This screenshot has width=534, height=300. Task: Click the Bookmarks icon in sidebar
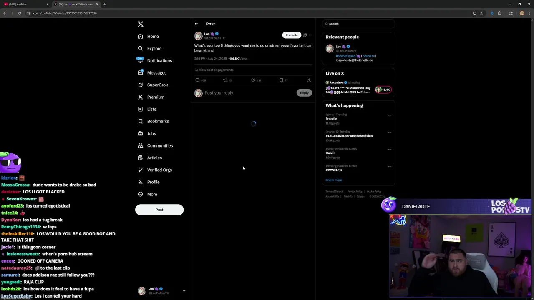(x=141, y=121)
